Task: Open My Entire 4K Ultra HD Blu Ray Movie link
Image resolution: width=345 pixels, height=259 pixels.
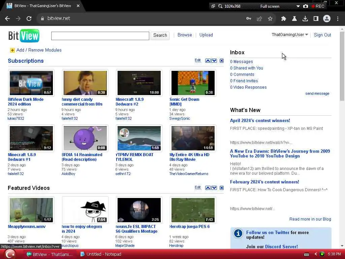Action: [189, 157]
